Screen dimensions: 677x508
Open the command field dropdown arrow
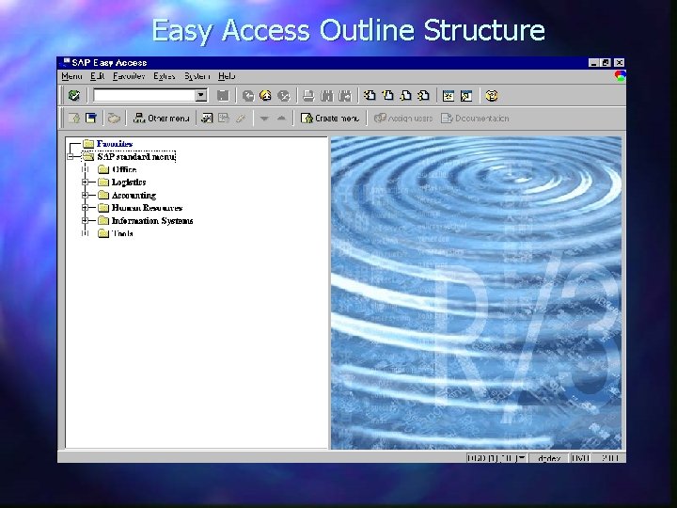tap(201, 95)
